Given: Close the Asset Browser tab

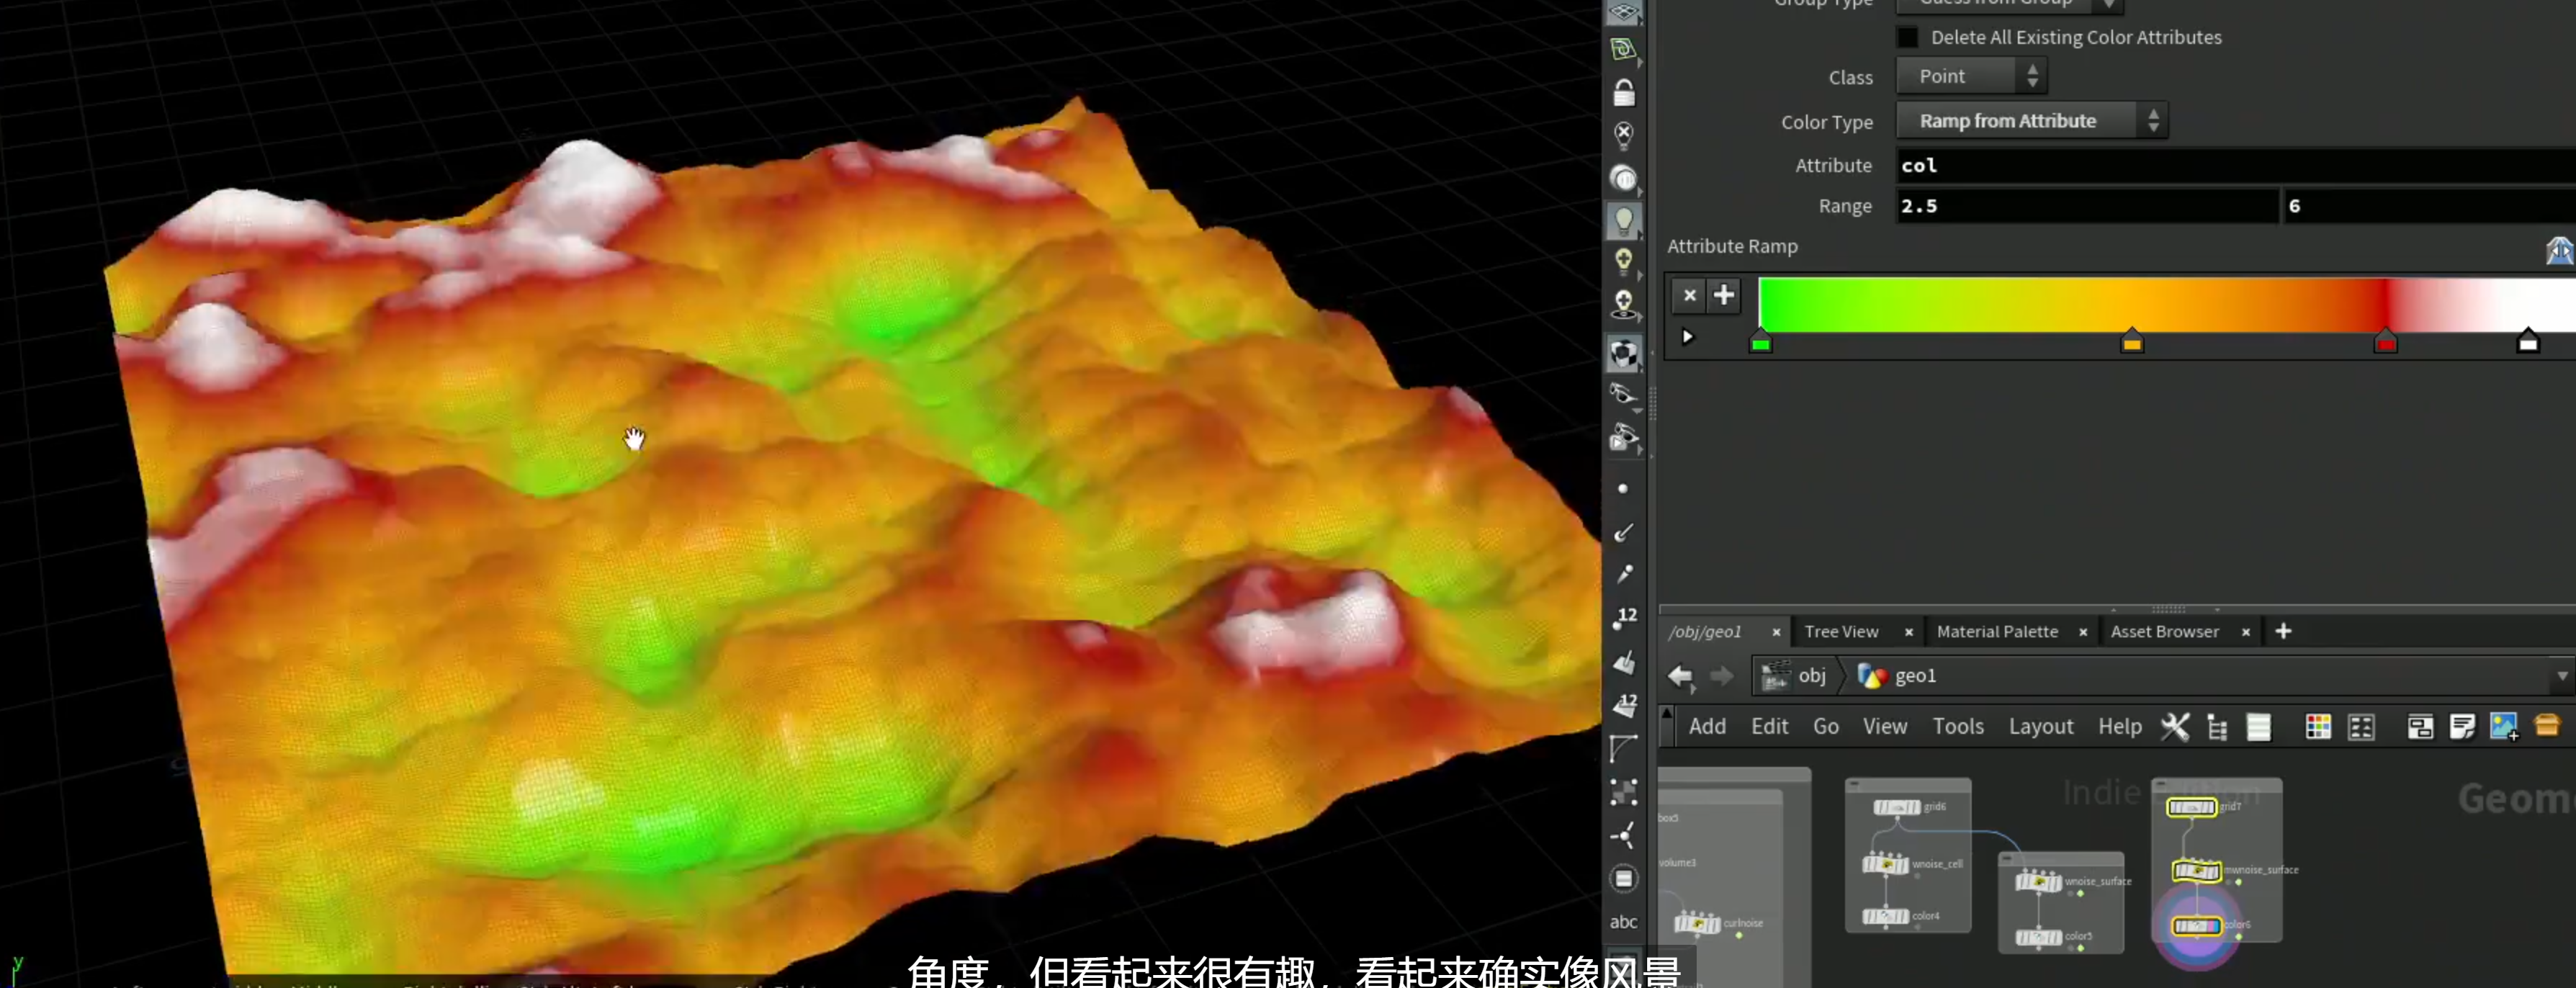Looking at the screenshot, I should (2245, 632).
